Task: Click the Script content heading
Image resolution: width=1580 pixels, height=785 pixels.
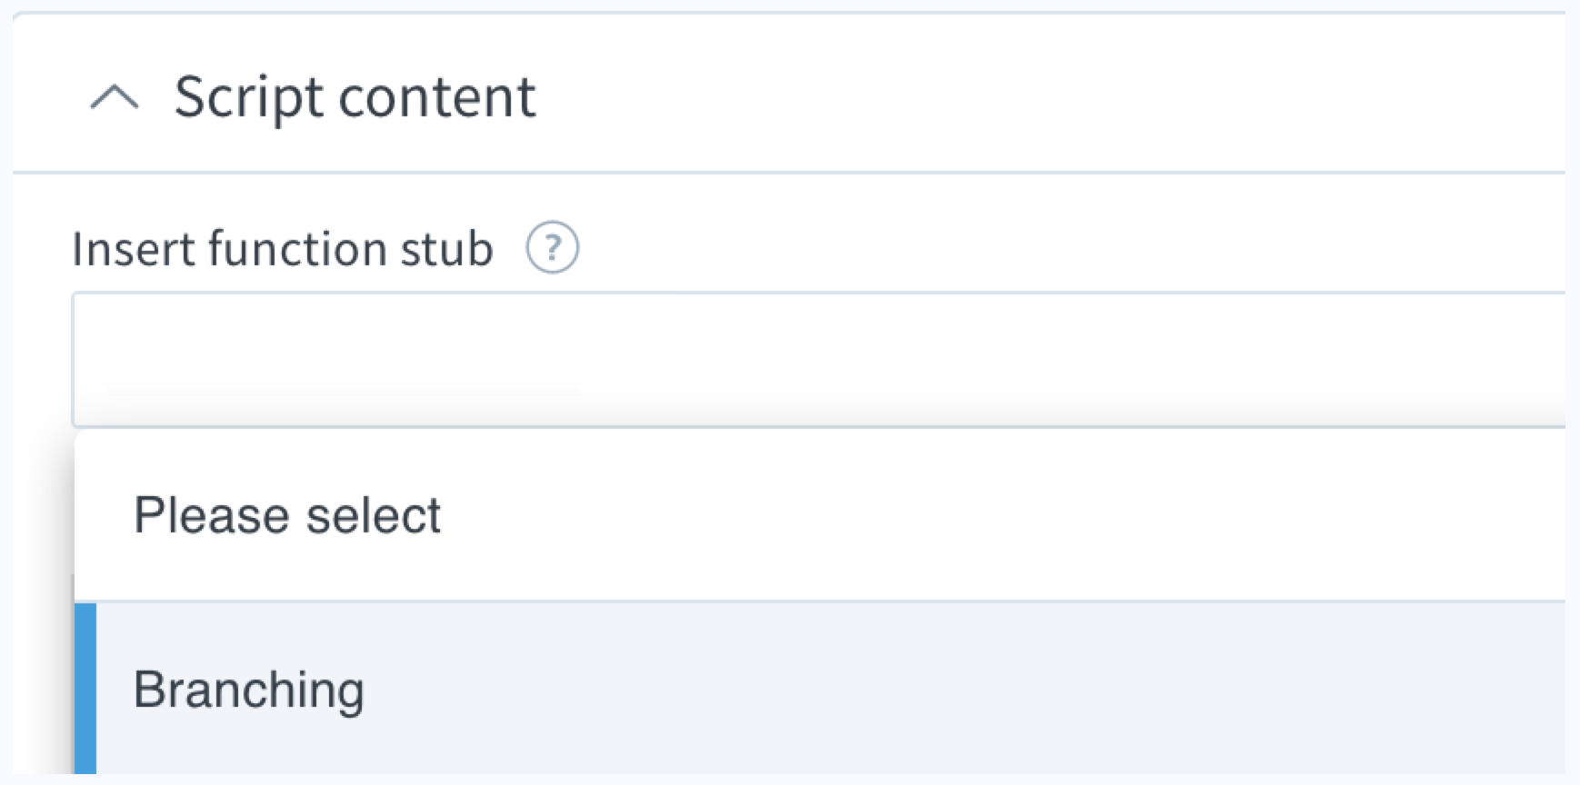Action: pyautogui.click(x=355, y=96)
